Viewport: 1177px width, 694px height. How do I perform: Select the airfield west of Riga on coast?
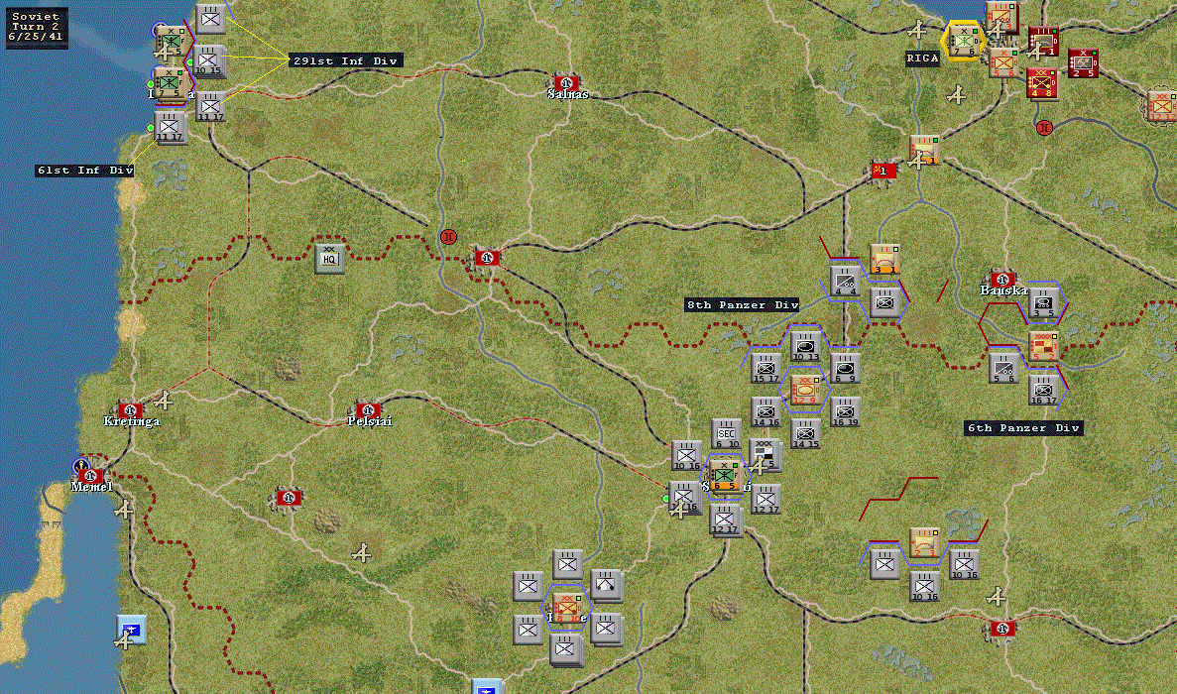point(916,31)
